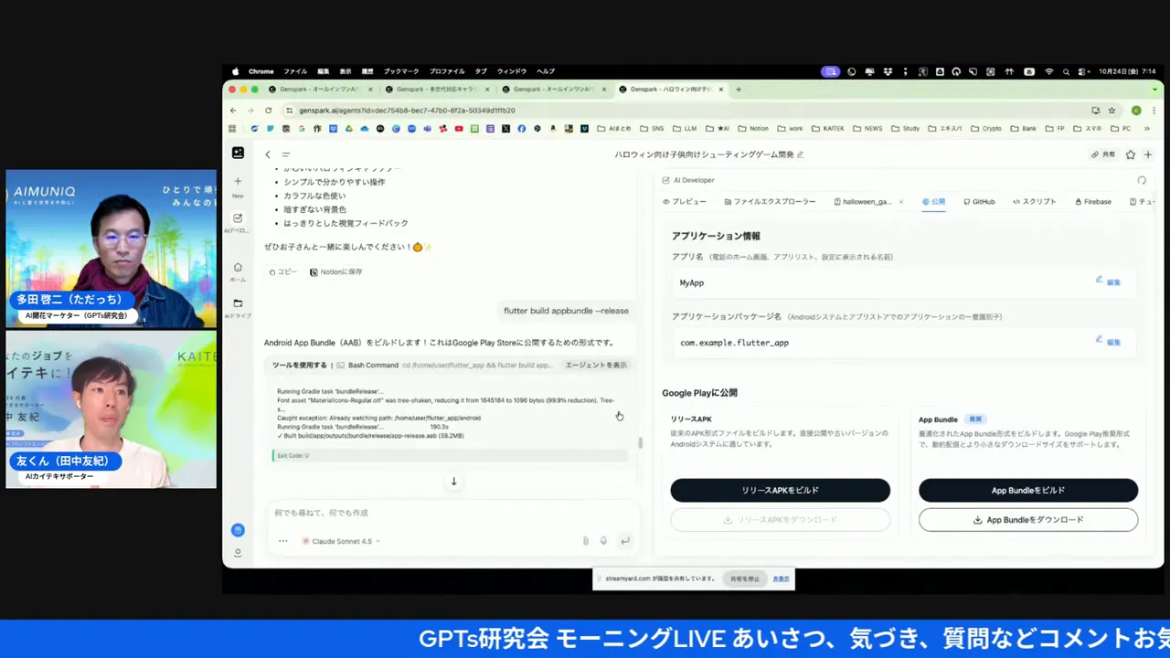Image resolution: width=1170 pixels, height=658 pixels.
Task: Jump to the latest message with the down arrow
Action: 453,482
